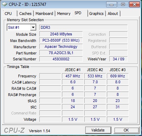The width and height of the screenshot is (142, 136).
Task: Click the Version 1.54 label
Action: (40, 131)
